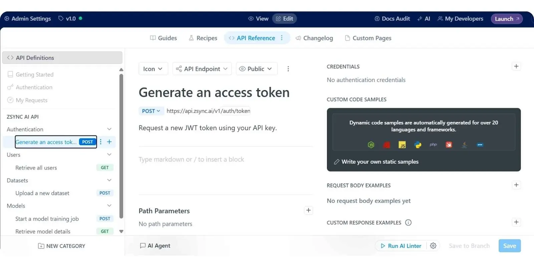
Task: Select the Java code sample icon
Action: [464, 145]
